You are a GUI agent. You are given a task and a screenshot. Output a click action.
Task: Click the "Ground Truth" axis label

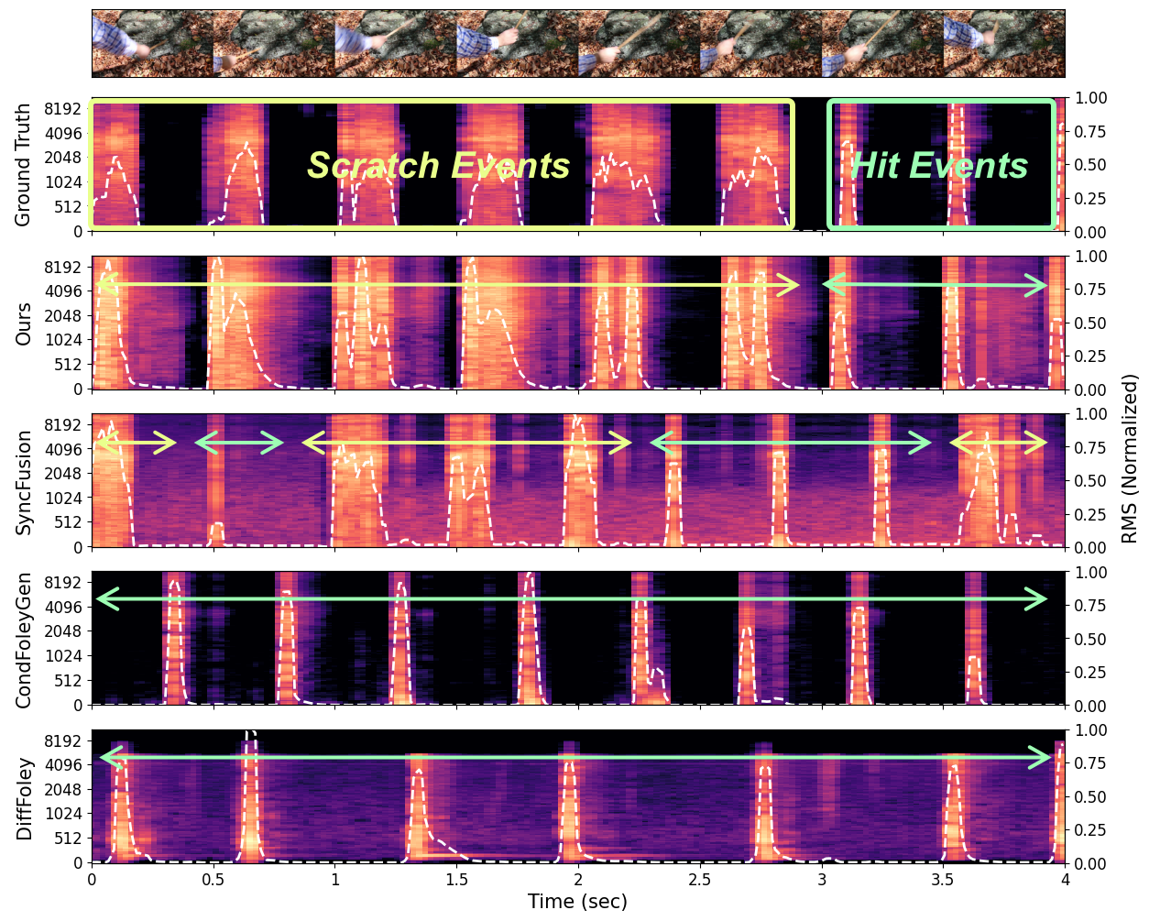[23, 164]
